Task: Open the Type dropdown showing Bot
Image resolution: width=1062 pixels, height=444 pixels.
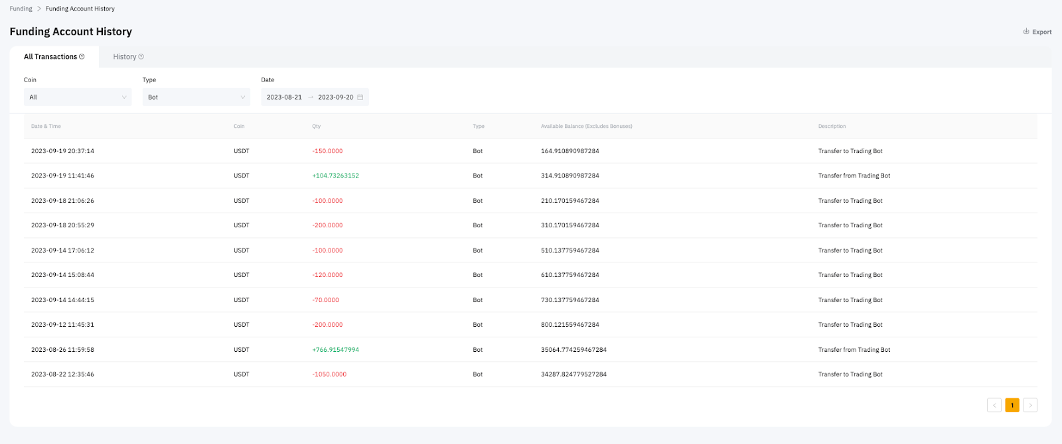Action: coord(196,97)
